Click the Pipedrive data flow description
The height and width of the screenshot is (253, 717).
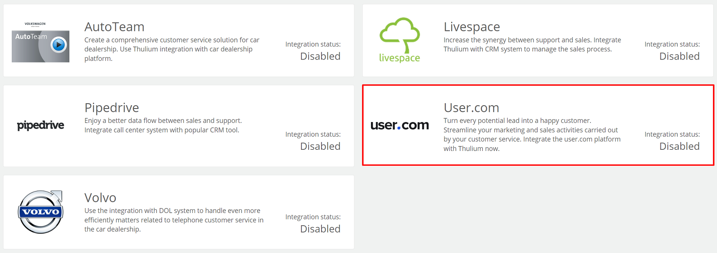(x=163, y=125)
